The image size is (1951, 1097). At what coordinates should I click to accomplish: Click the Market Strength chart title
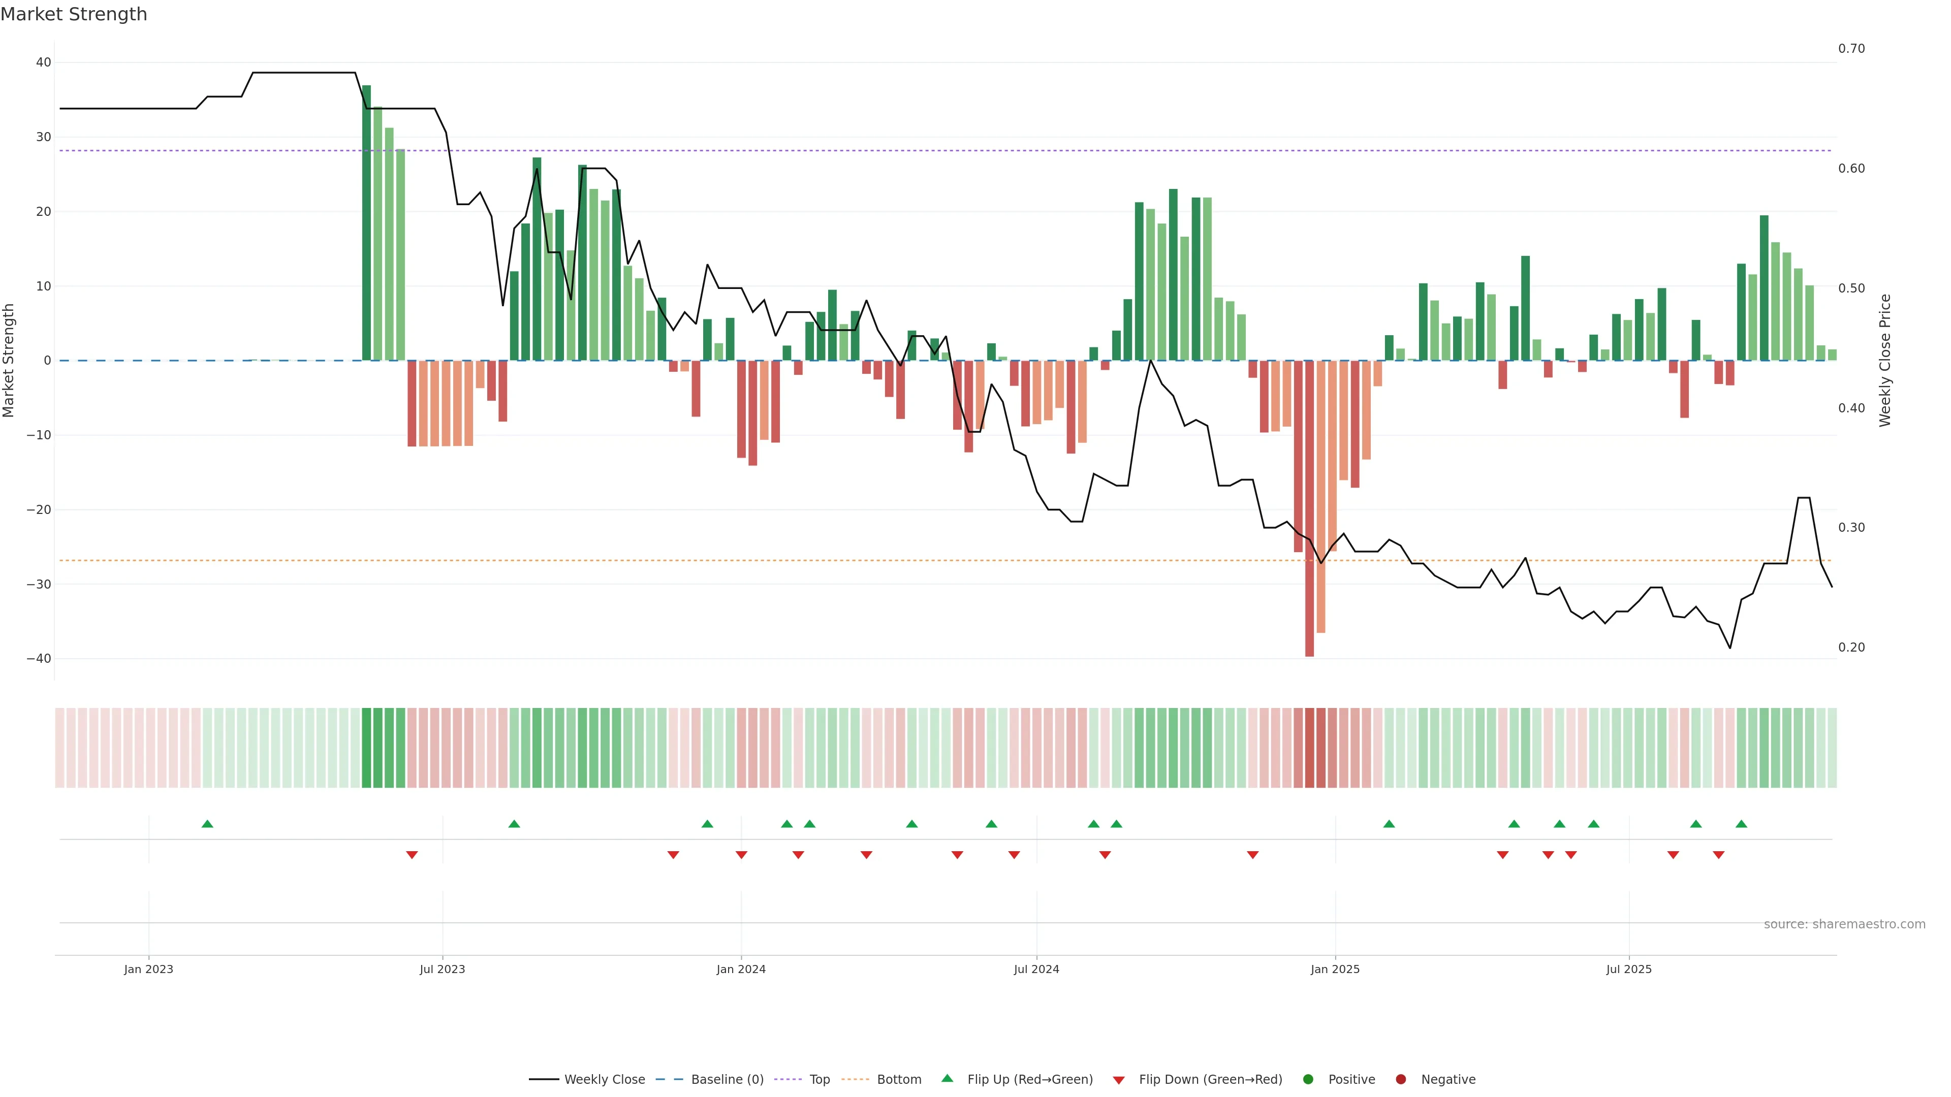[74, 14]
